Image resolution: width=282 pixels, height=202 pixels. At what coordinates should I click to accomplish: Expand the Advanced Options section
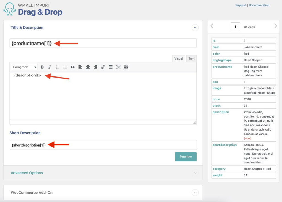pyautogui.click(x=195, y=173)
